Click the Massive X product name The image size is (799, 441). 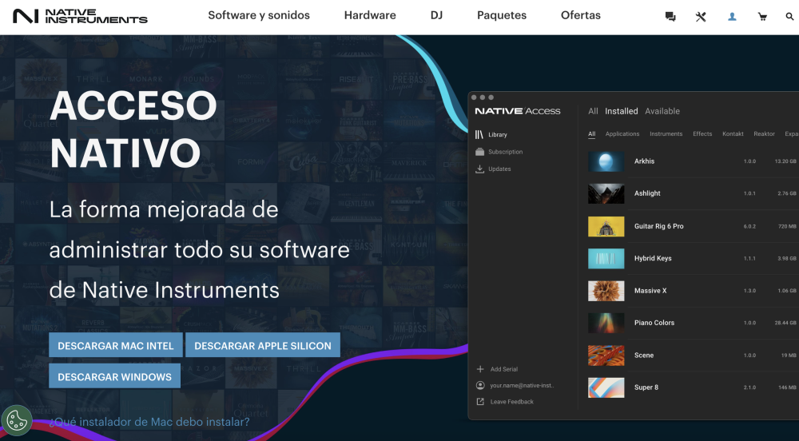tap(650, 291)
